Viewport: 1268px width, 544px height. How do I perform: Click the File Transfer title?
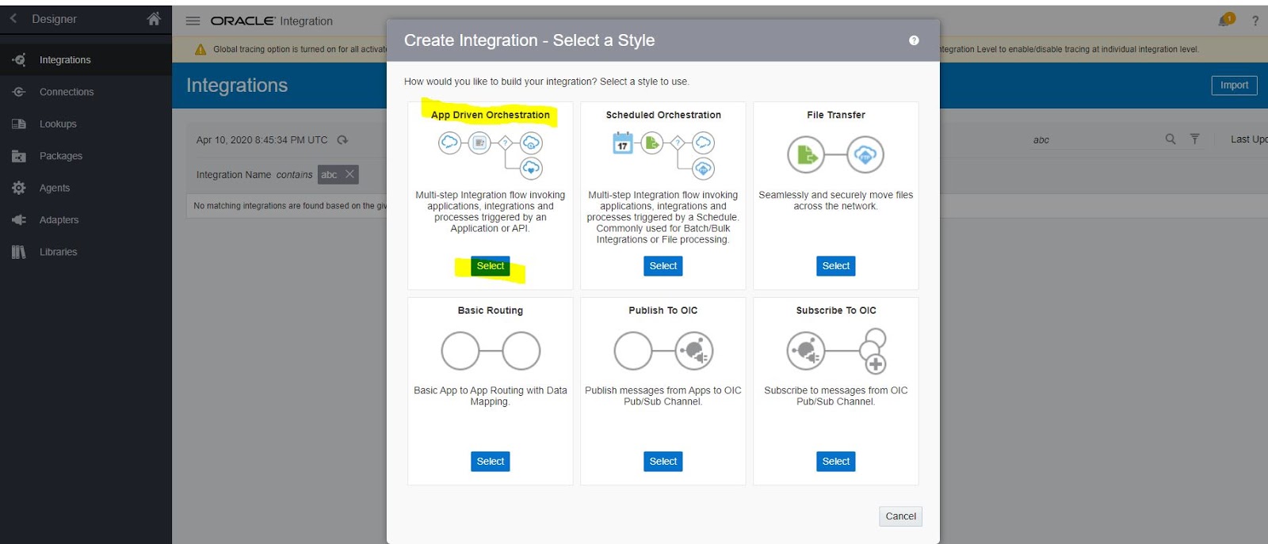point(836,115)
